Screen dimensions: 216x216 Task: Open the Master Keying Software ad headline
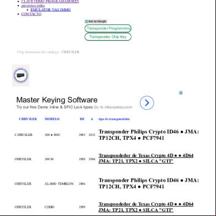click(57, 100)
